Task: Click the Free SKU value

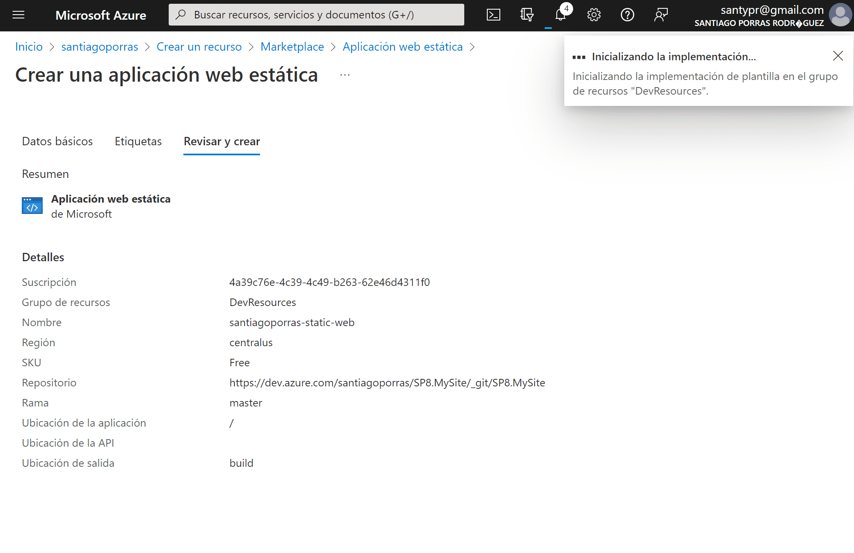Action: click(239, 363)
